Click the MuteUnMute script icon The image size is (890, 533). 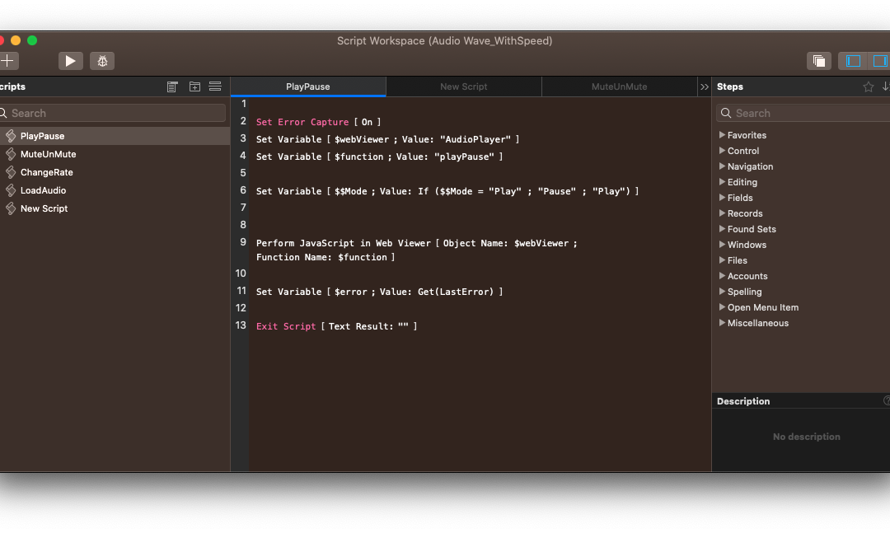click(11, 154)
